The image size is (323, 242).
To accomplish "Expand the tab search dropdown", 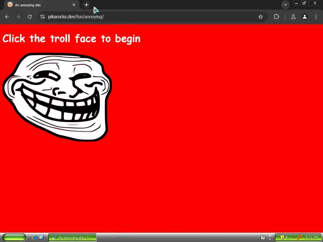I will click(285, 4).
